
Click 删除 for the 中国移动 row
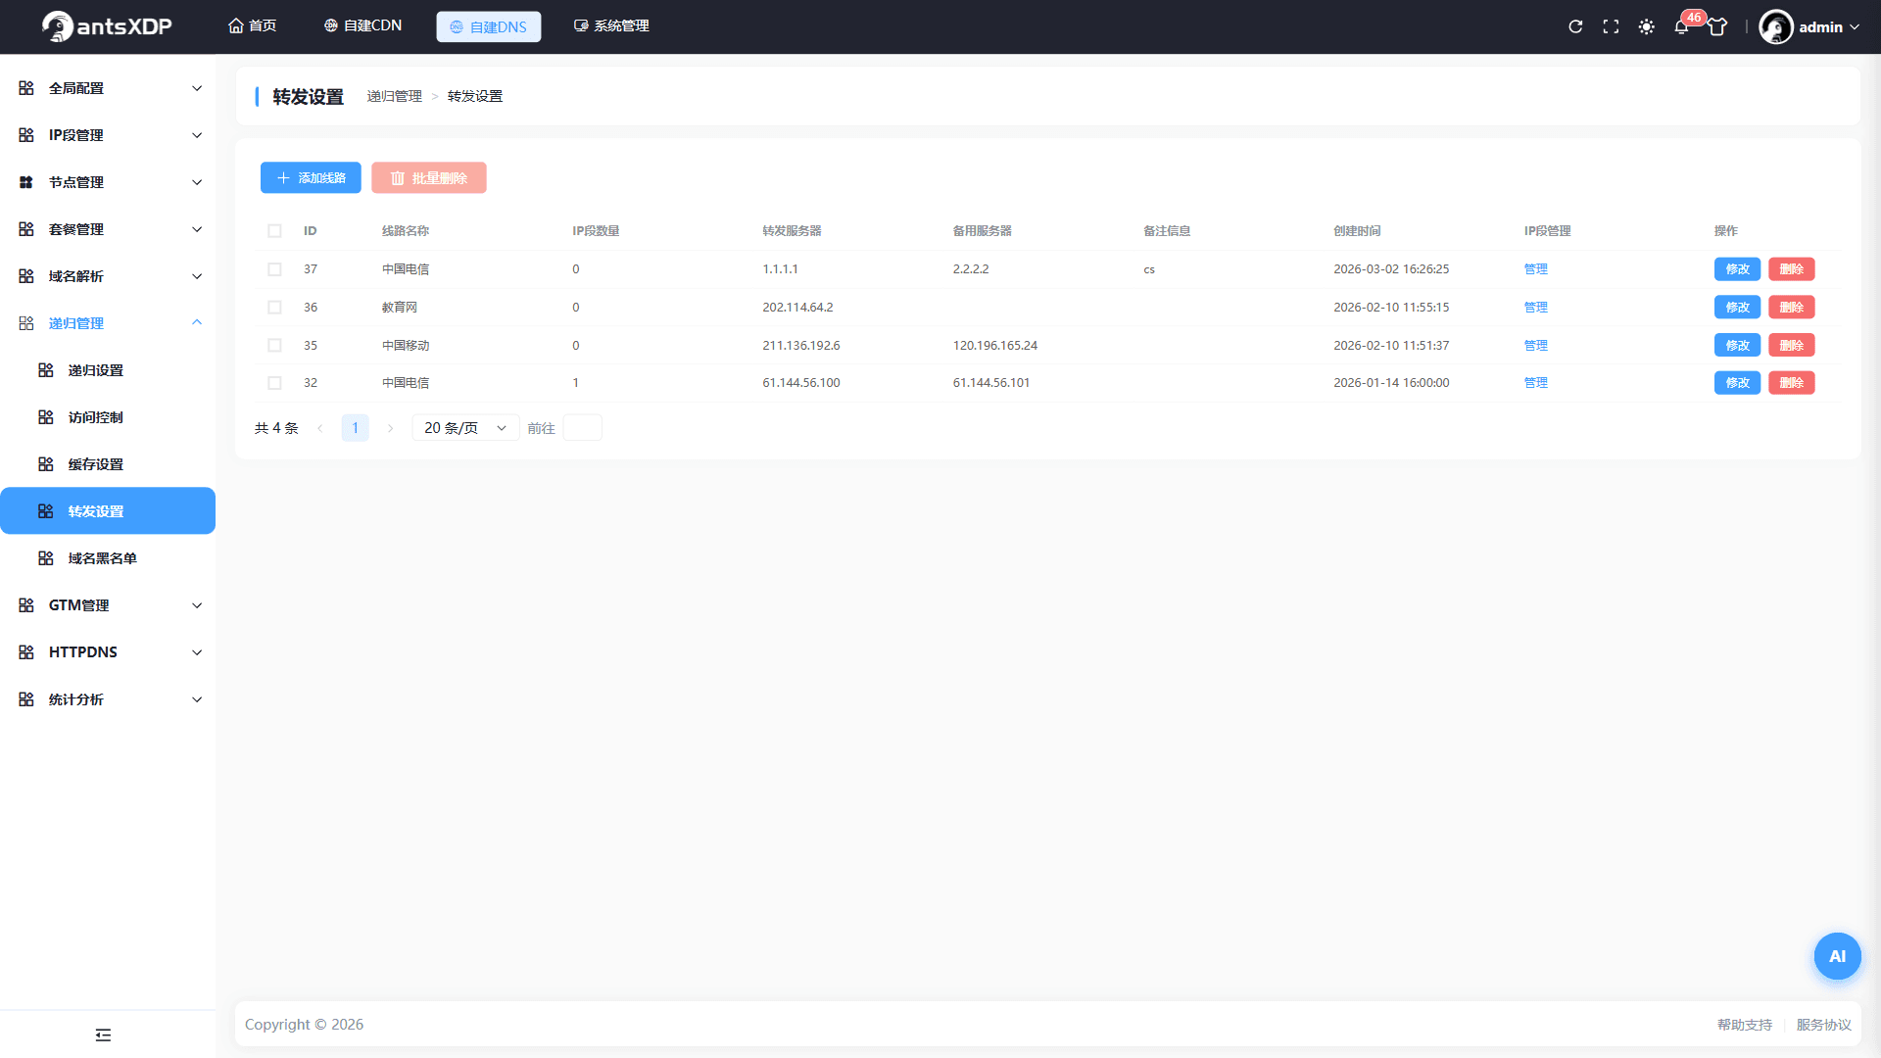coord(1791,346)
